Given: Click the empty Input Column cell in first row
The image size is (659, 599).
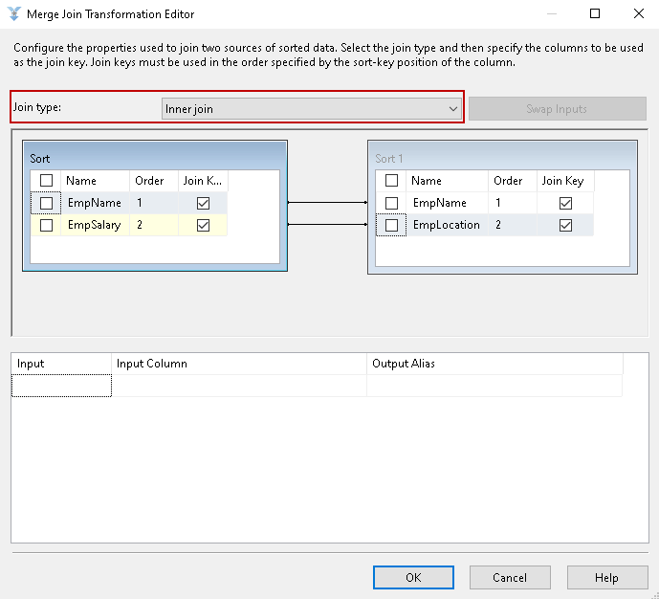Looking at the screenshot, I should click(x=239, y=386).
